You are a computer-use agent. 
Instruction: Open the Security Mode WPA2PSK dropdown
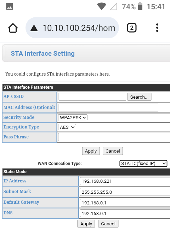73,117
